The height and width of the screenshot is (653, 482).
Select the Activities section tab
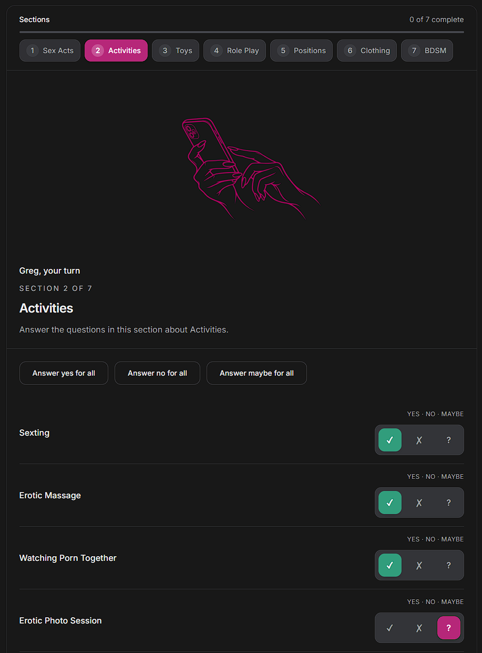click(x=116, y=51)
